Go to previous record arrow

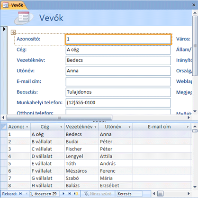[x=27, y=194]
